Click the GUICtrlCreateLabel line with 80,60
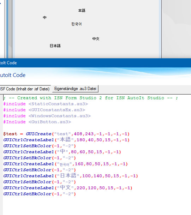 62,152
